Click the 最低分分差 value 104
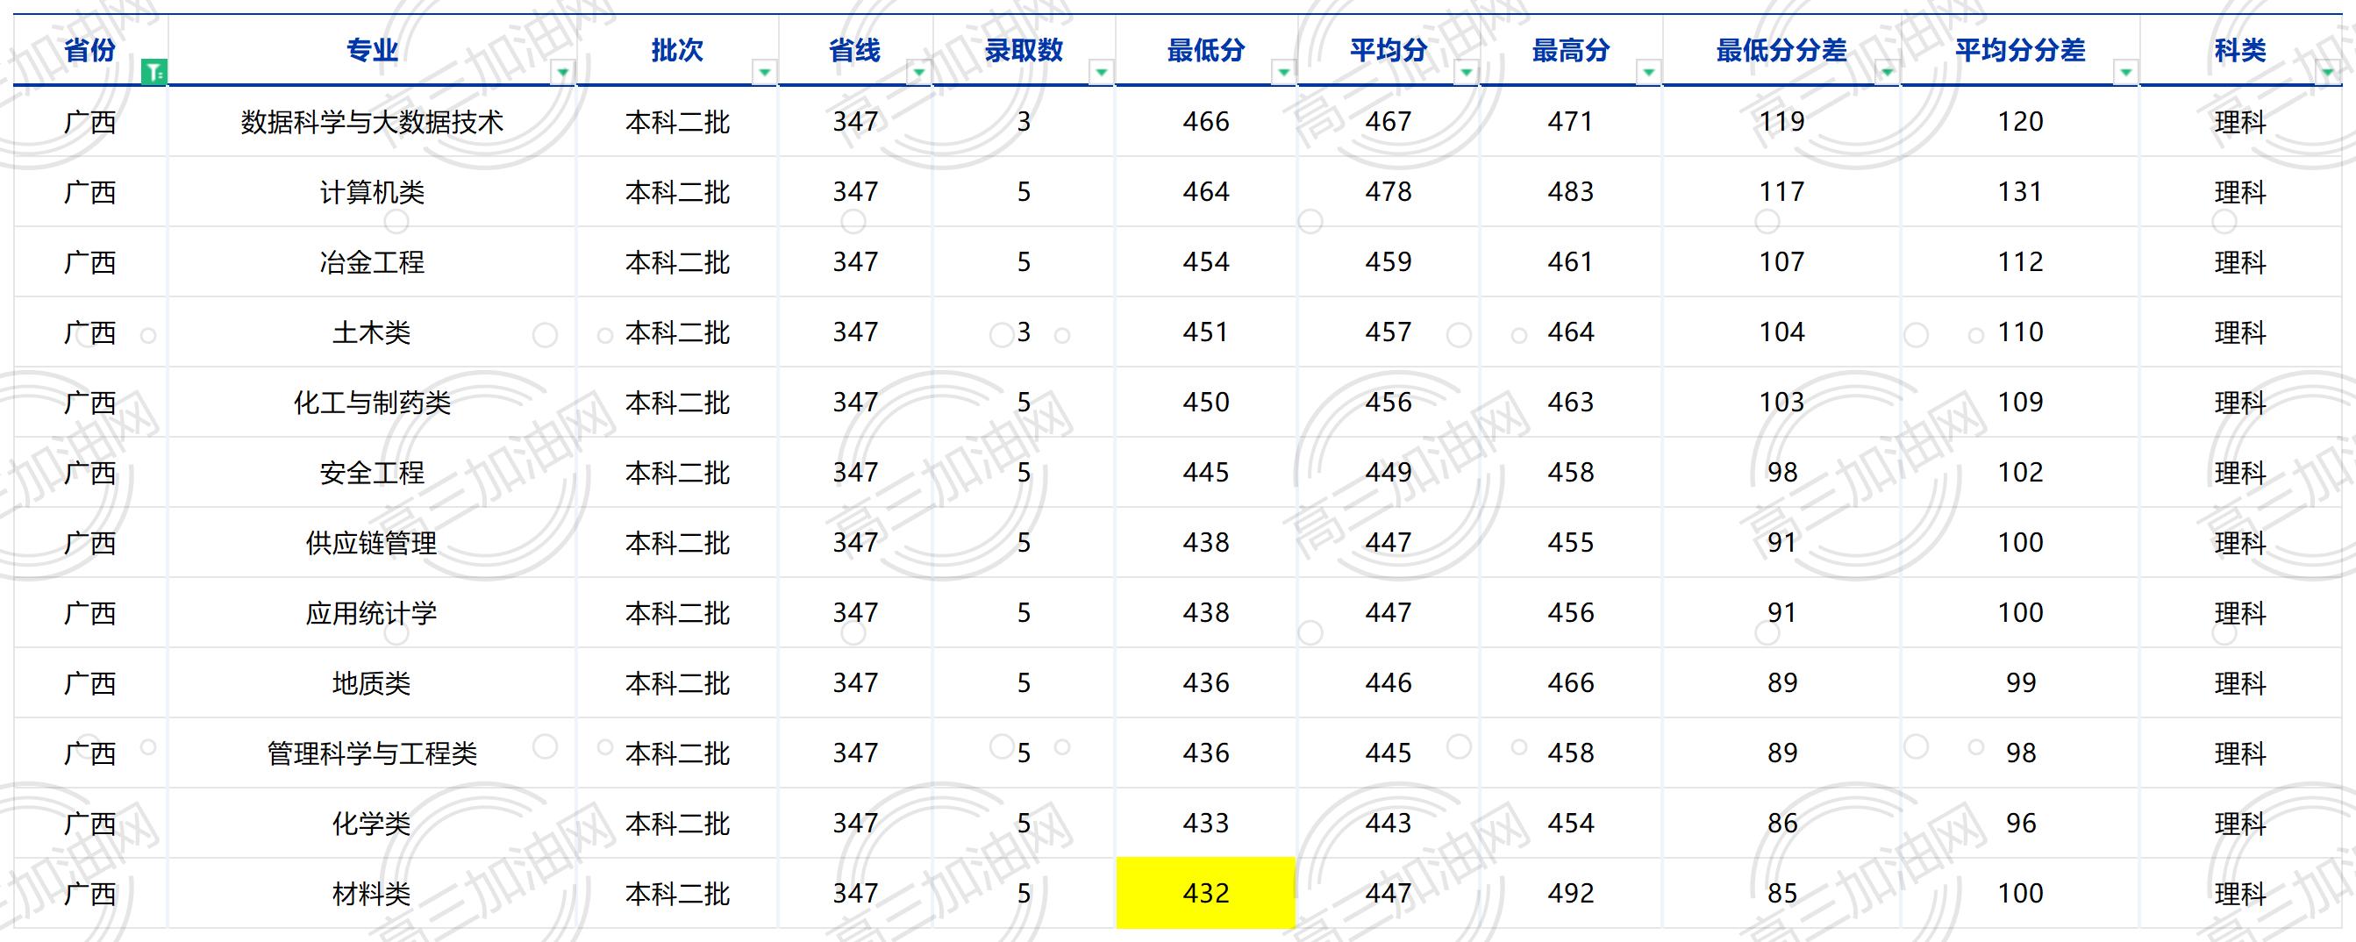This screenshot has width=2356, height=942. pos(1781,332)
